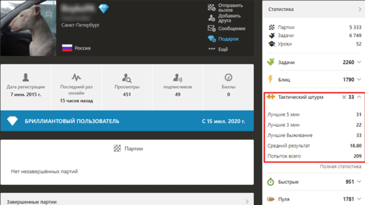This screenshot has width=365, height=205.
Task: Click the Нет незавершённых партий text
Action: [44, 171]
